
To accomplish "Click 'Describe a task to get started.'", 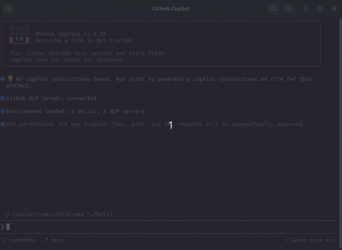I will 85,40.
